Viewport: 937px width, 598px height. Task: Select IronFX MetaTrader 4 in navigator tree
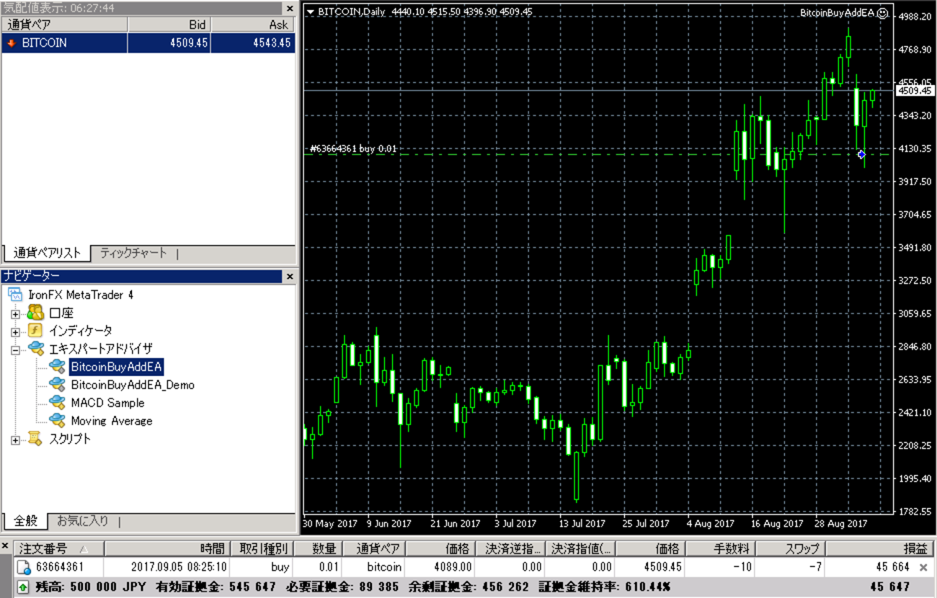click(81, 295)
